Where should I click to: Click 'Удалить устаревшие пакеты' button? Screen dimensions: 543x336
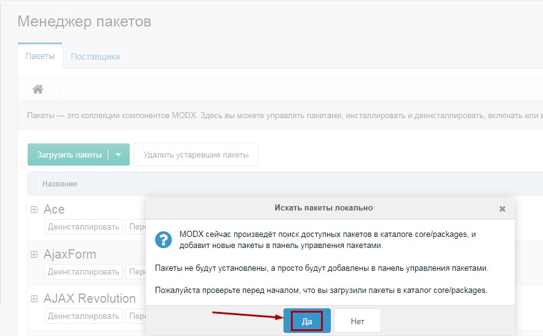[196, 154]
